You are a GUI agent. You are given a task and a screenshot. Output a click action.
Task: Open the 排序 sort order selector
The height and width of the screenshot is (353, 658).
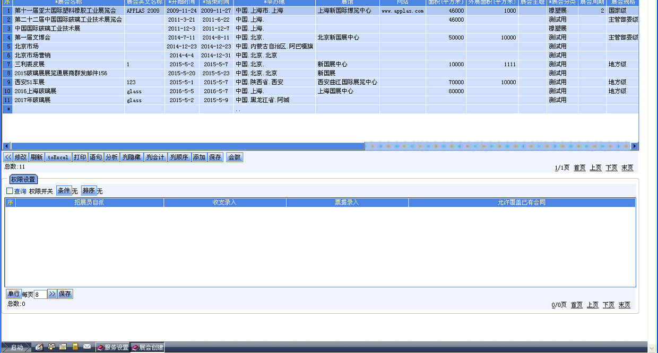[x=89, y=191]
